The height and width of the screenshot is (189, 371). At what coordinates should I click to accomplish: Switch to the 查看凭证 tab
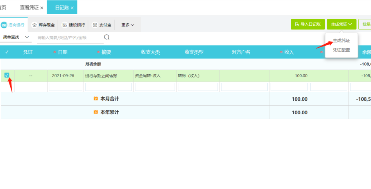click(x=29, y=8)
